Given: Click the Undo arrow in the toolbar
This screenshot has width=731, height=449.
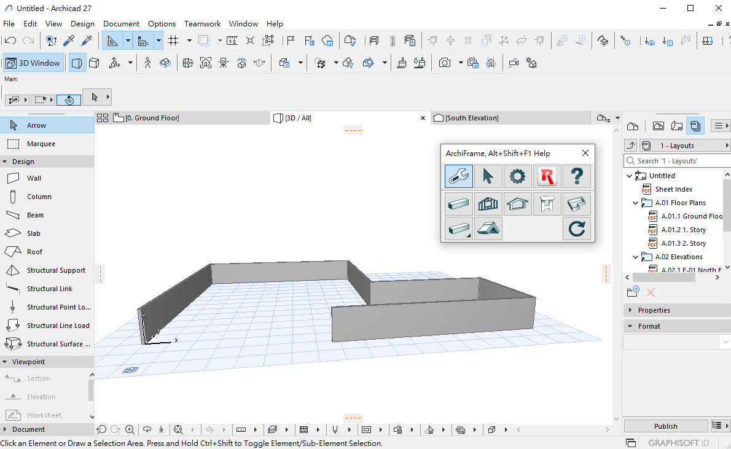Looking at the screenshot, I should (x=10, y=41).
